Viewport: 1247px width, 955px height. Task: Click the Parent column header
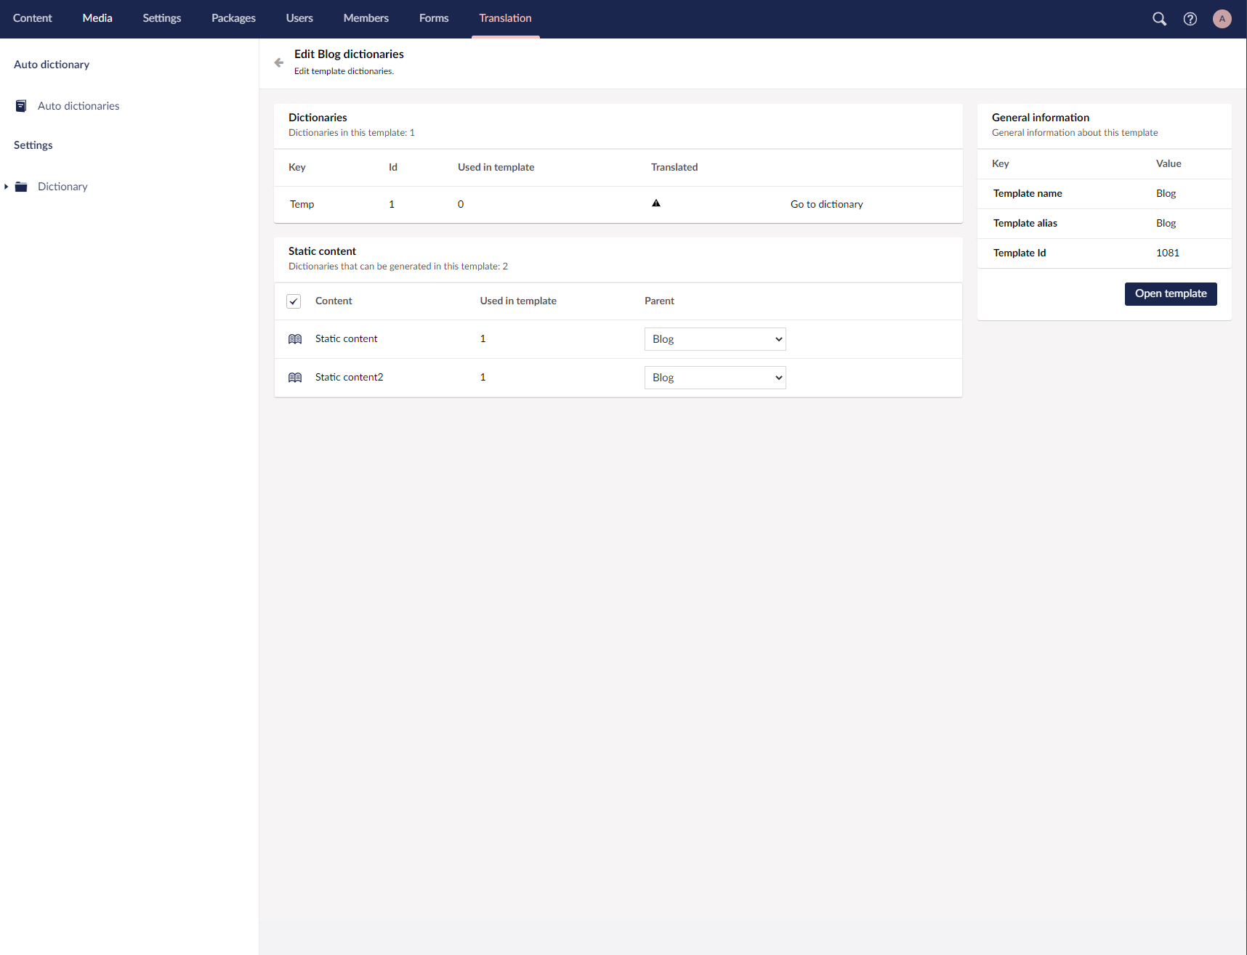pyautogui.click(x=659, y=301)
